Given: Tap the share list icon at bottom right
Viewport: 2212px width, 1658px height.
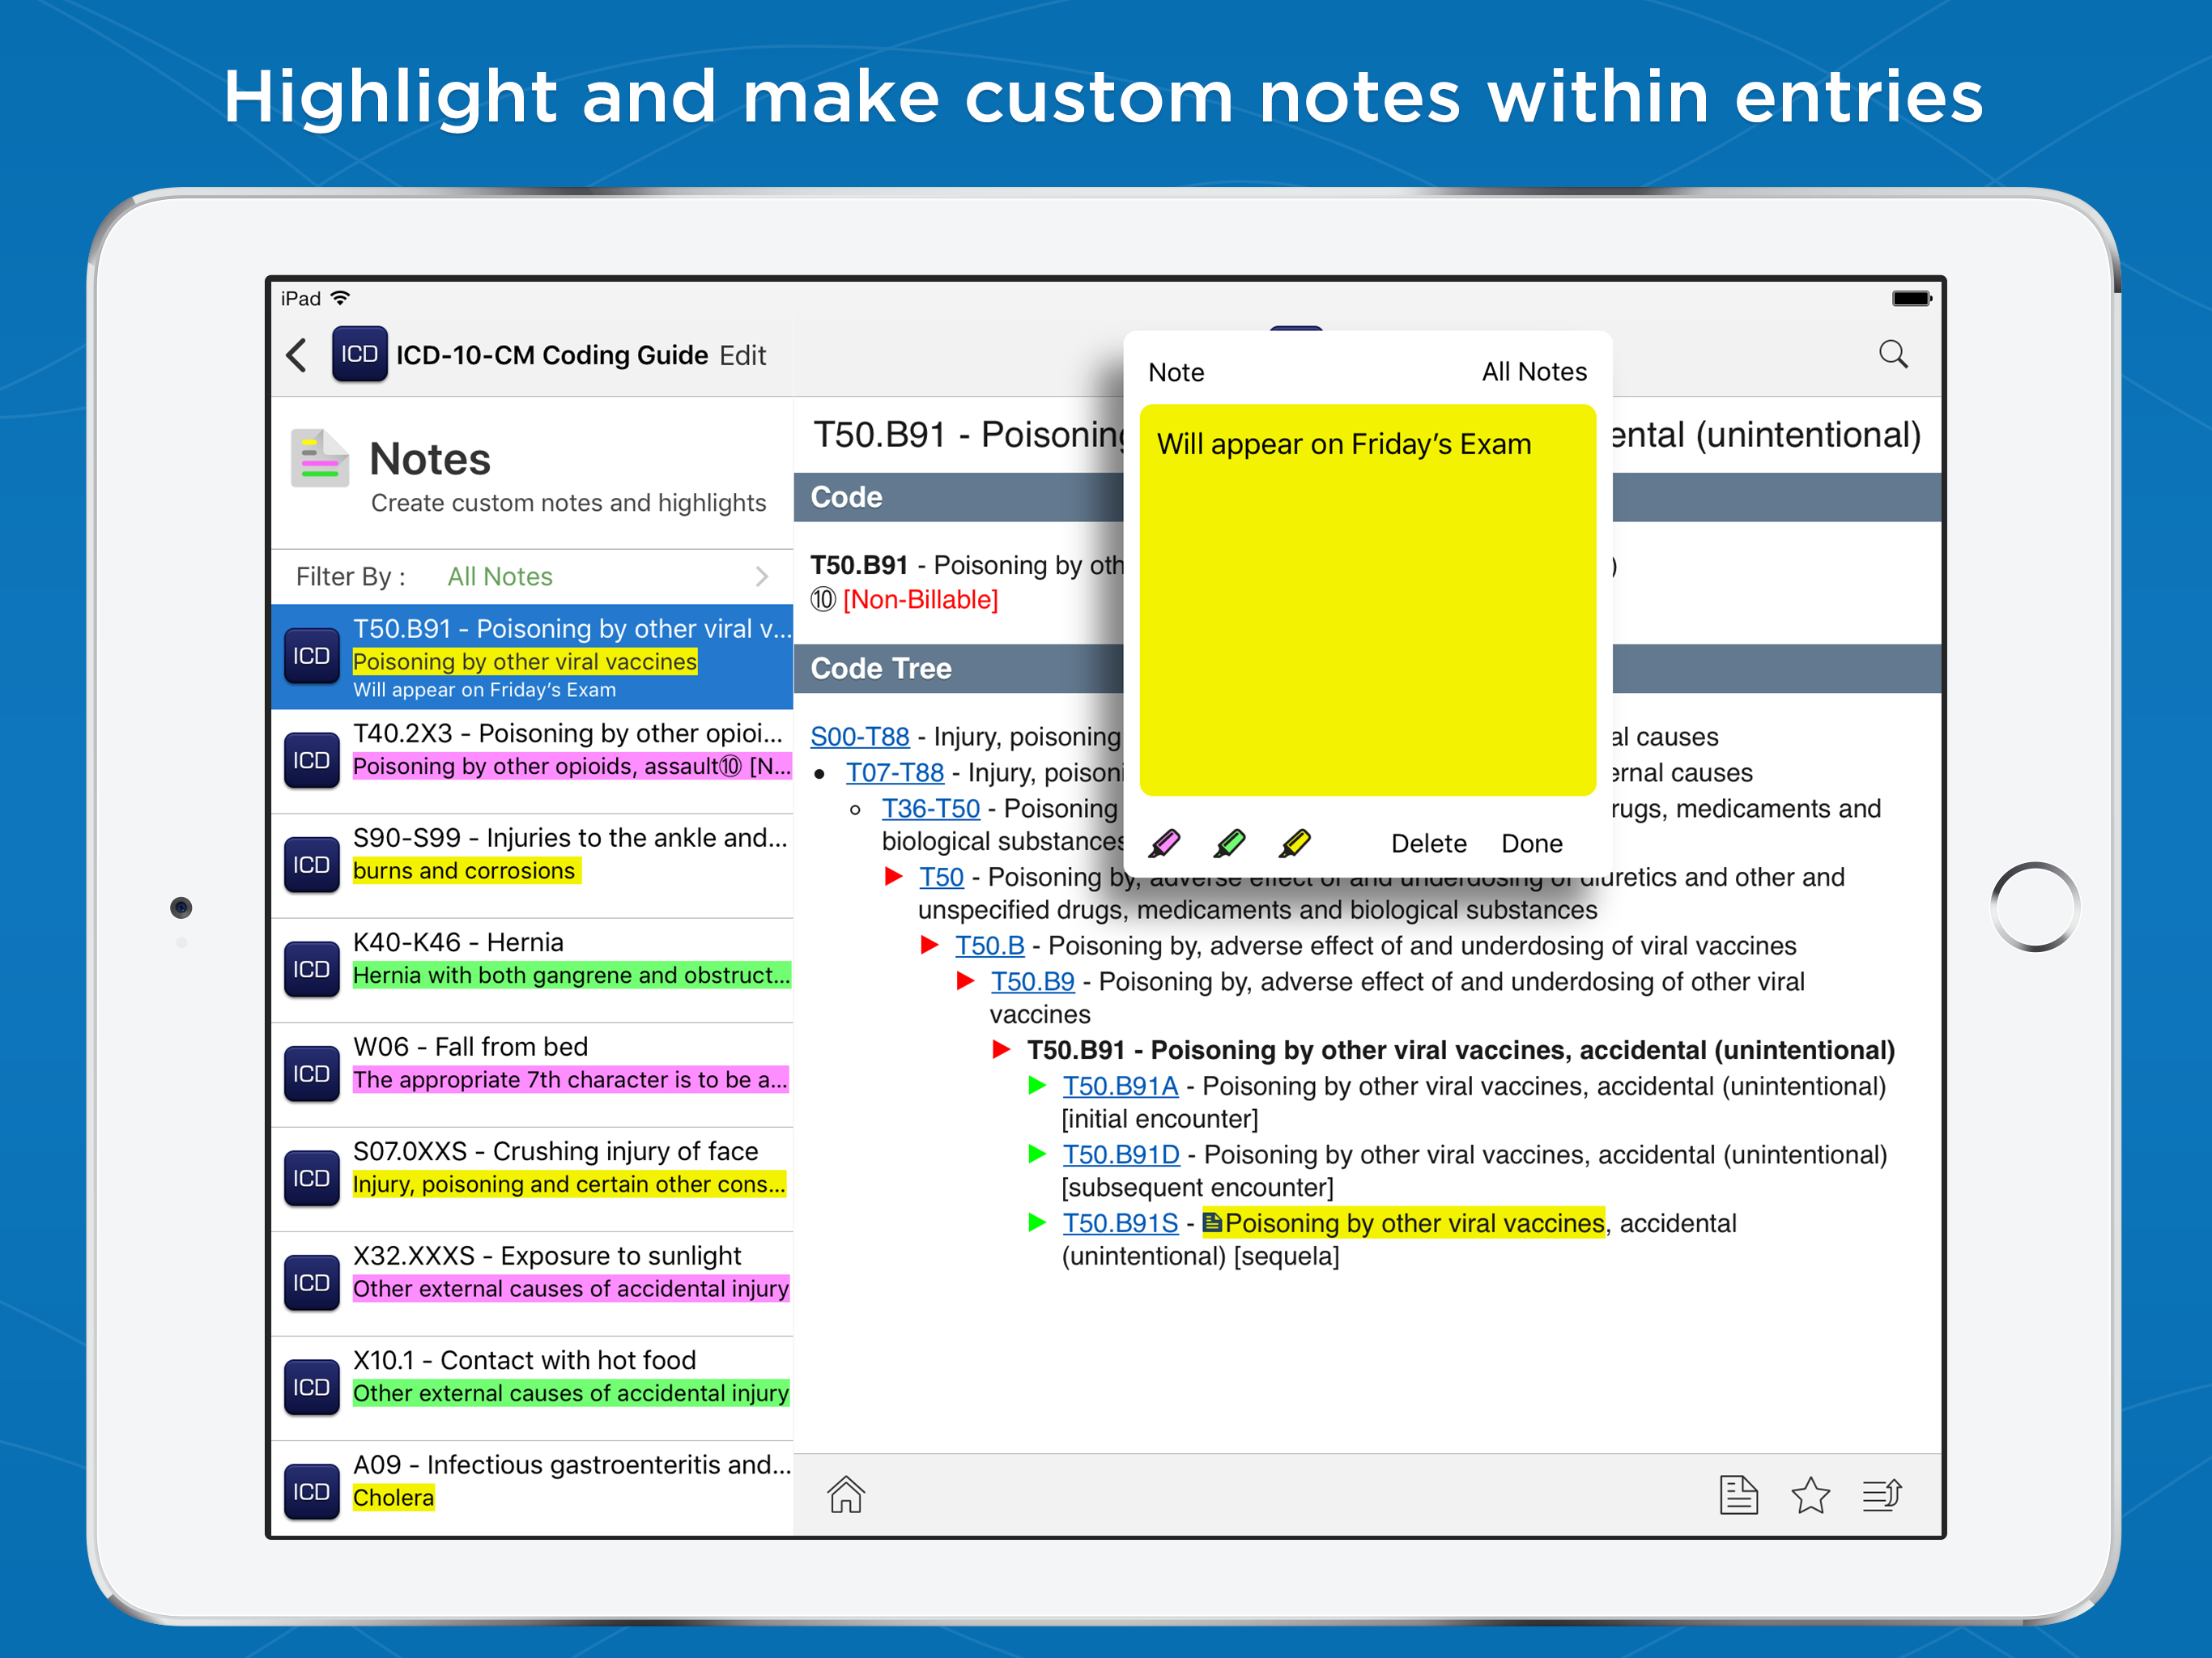Looking at the screenshot, I should pos(1882,1495).
